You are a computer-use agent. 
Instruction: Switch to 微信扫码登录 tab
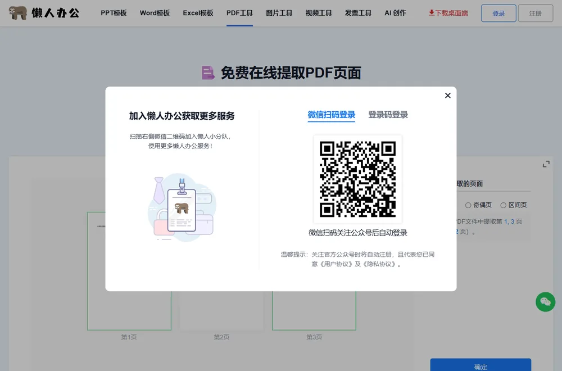click(331, 115)
